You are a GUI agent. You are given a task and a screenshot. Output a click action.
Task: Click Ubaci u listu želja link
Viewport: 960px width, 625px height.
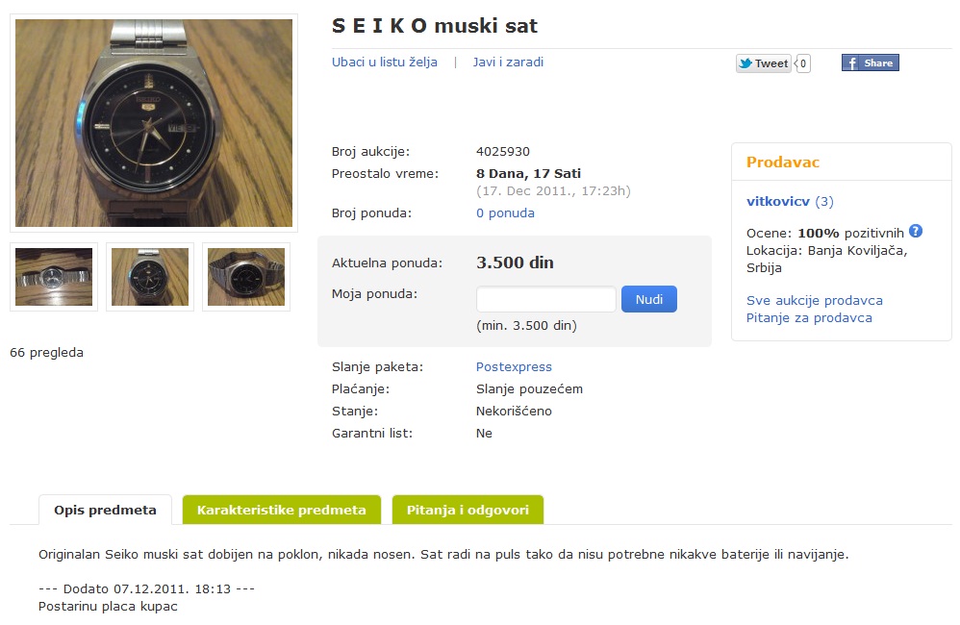coord(385,62)
